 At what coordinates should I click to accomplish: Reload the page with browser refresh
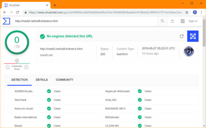click(18, 12)
